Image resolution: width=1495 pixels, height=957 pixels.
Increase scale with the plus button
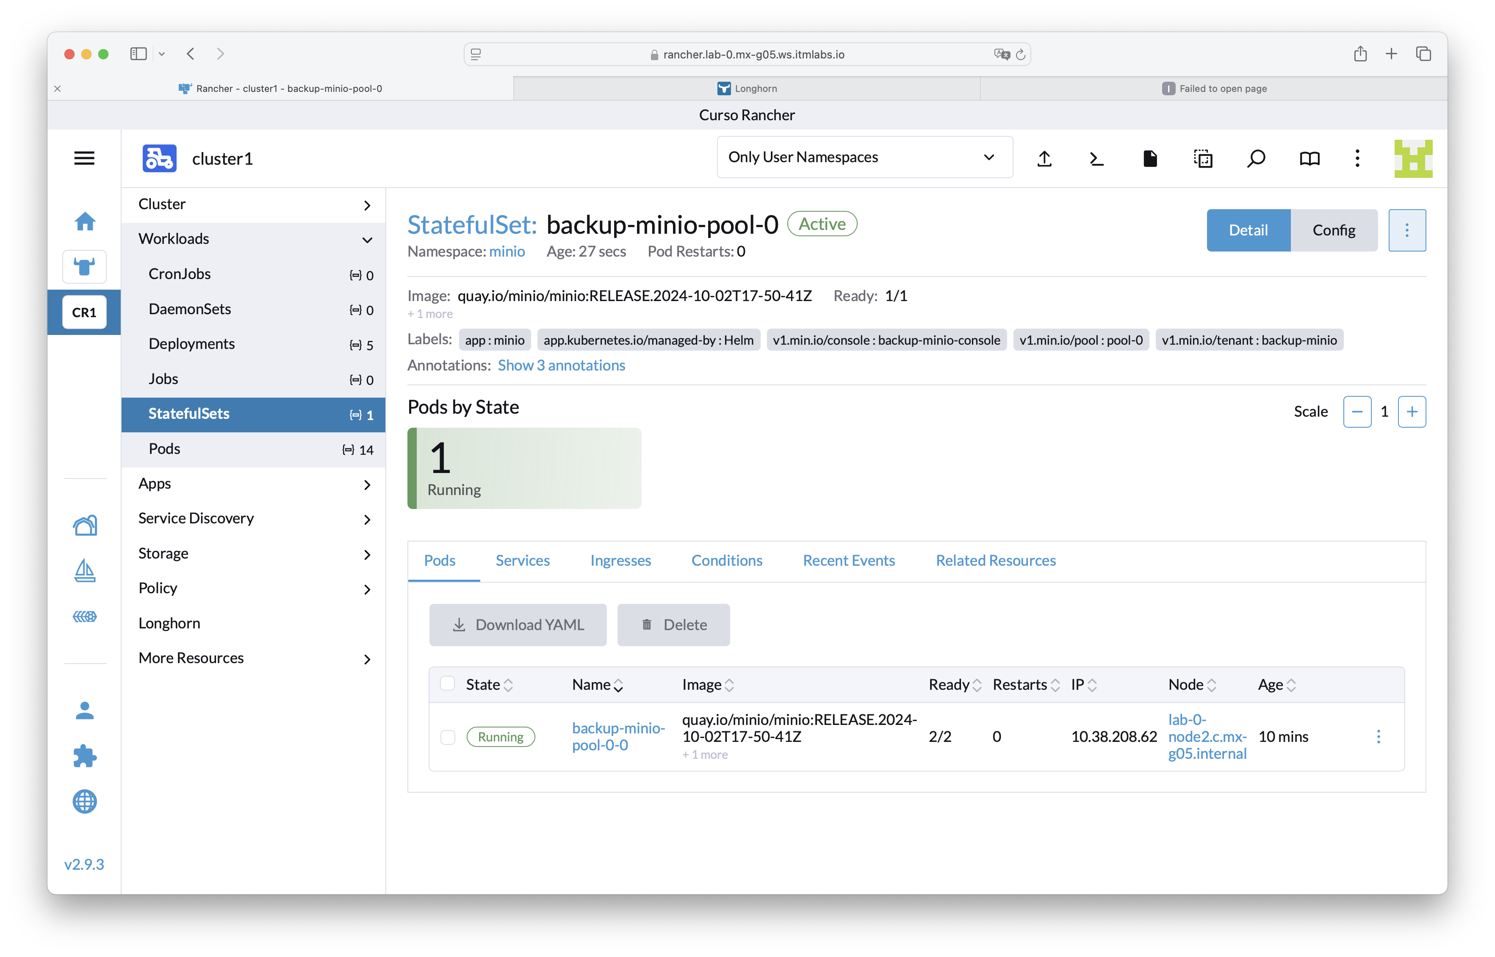coord(1412,412)
